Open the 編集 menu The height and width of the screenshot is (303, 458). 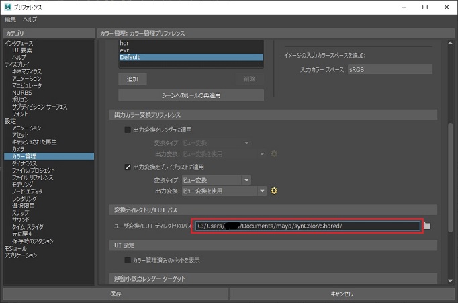coord(10,19)
